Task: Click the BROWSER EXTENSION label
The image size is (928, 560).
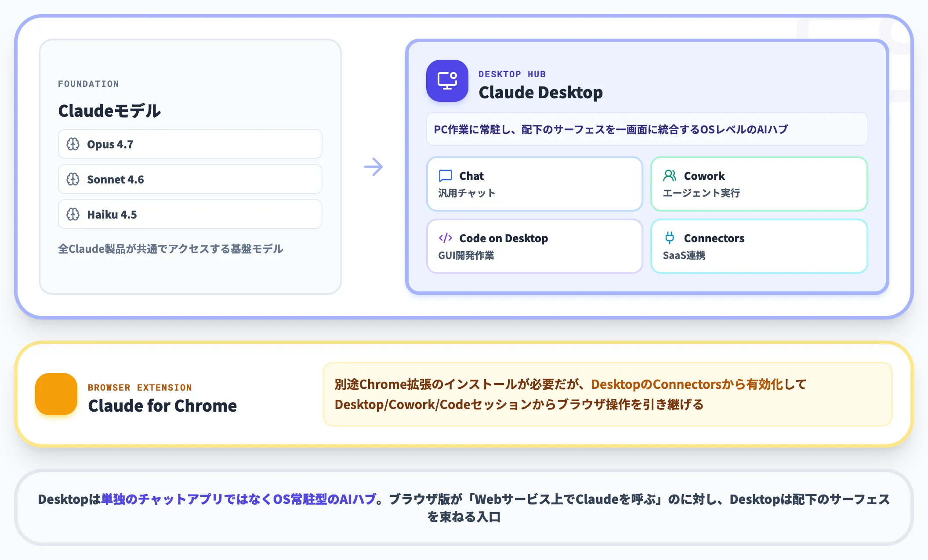Action: tap(140, 388)
